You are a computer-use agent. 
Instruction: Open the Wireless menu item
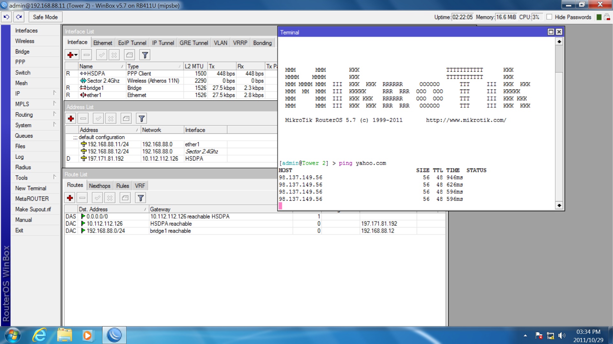[25, 41]
